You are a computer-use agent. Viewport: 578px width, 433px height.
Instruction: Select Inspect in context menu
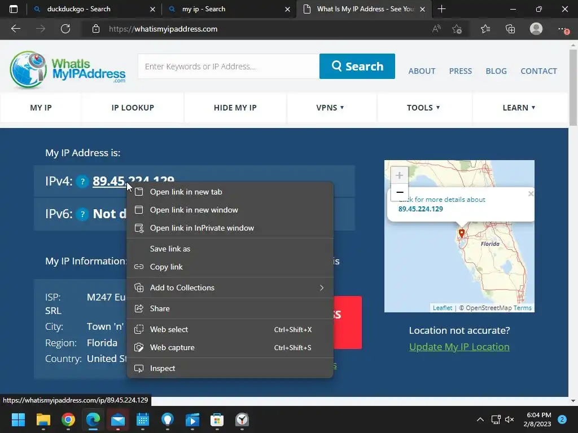pyautogui.click(x=230, y=369)
